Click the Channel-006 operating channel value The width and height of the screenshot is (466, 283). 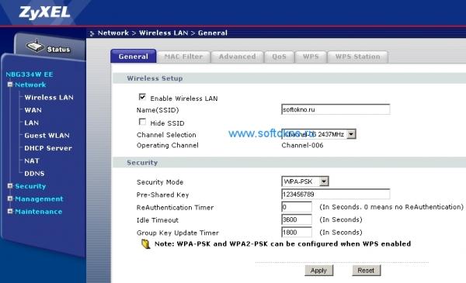point(302,145)
